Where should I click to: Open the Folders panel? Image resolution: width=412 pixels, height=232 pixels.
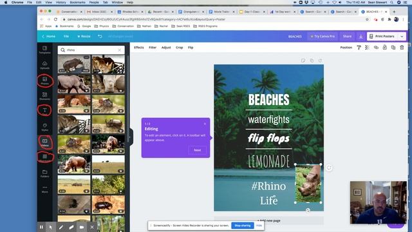(x=44, y=173)
